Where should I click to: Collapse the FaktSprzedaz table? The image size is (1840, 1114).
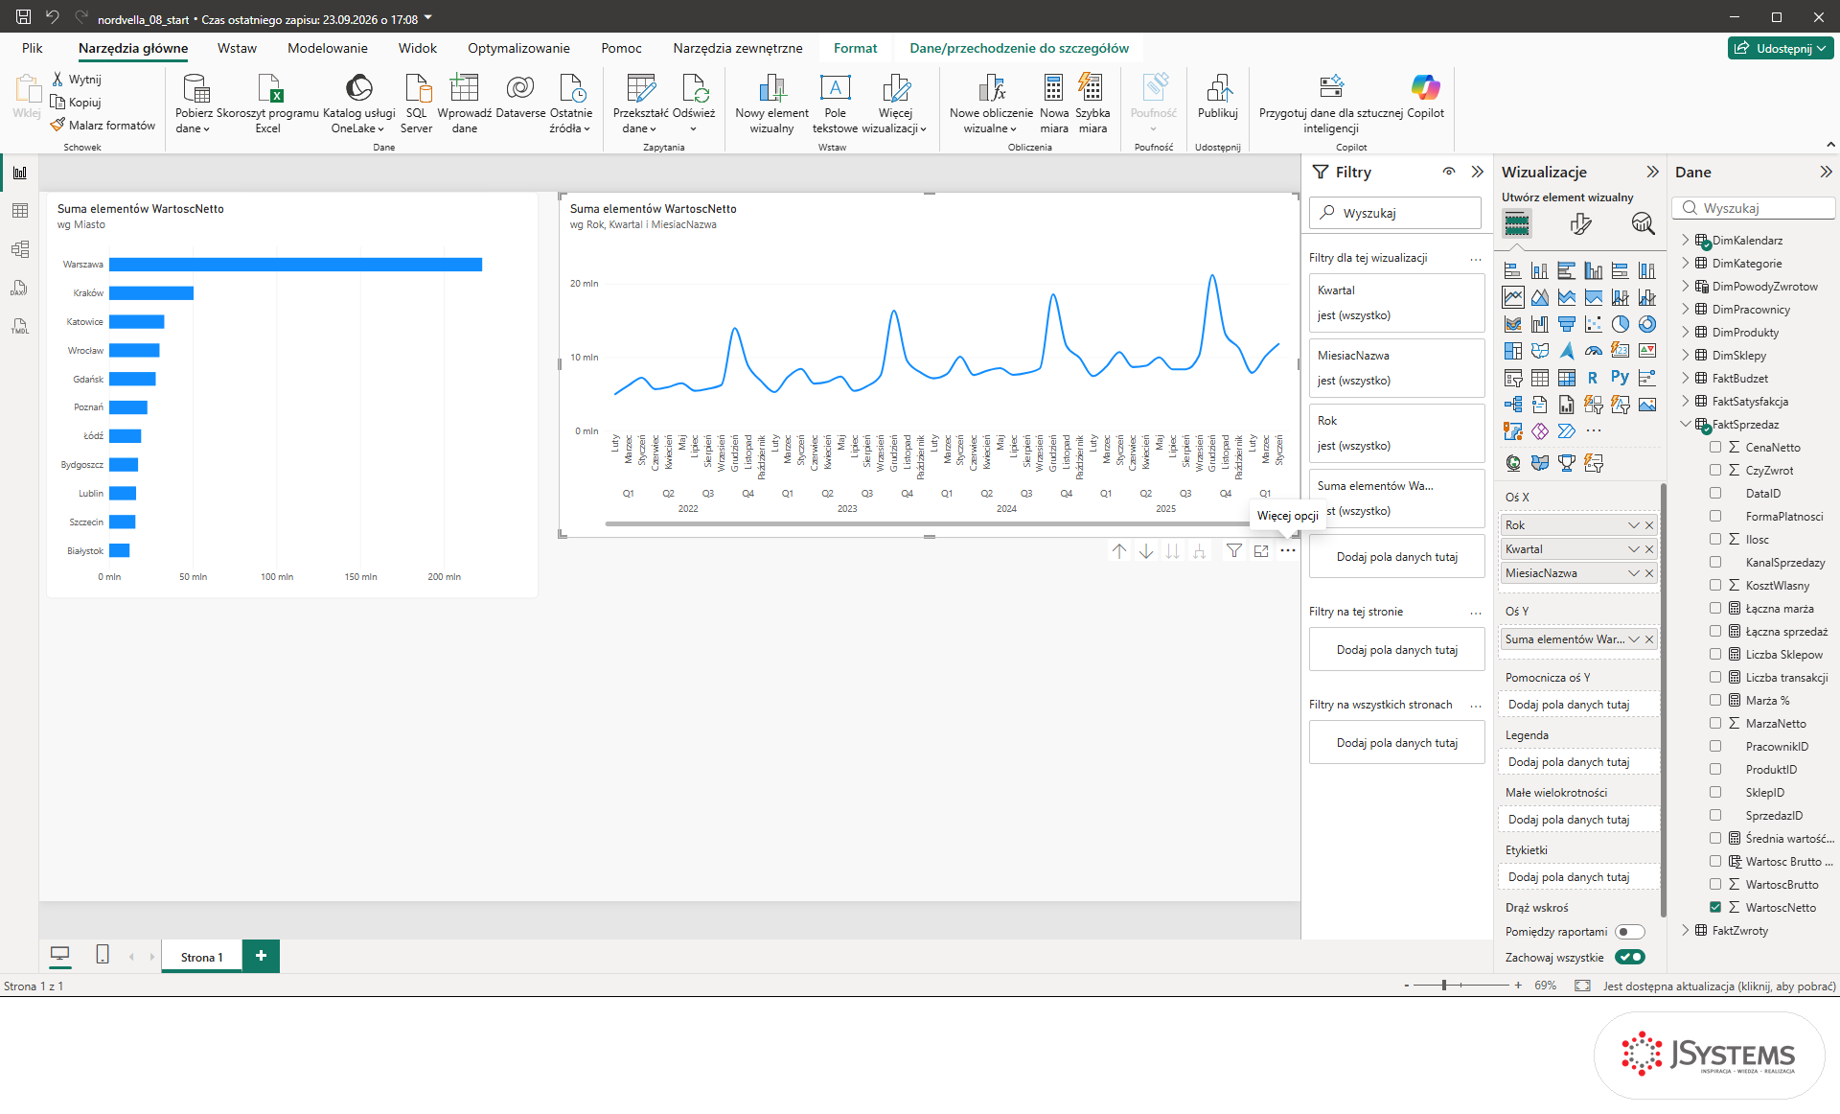(1686, 424)
